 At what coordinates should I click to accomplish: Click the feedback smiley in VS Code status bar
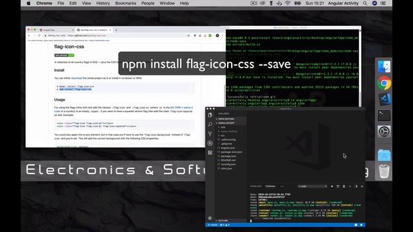click(x=356, y=225)
